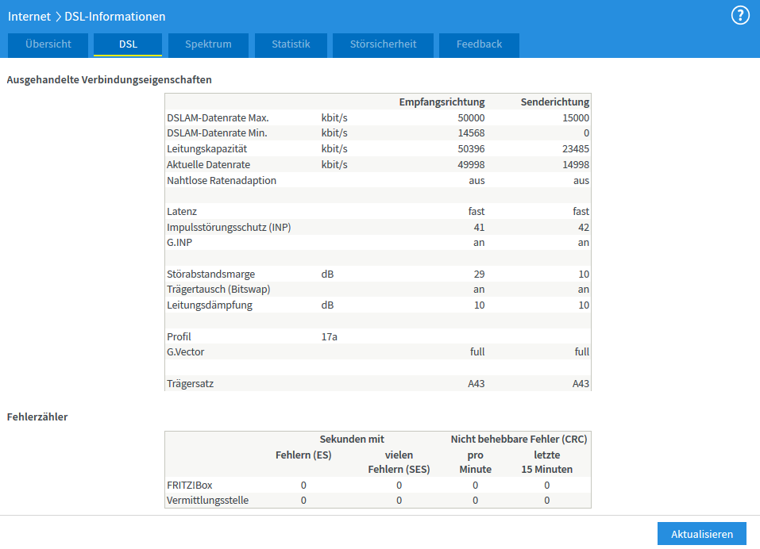
Task: Click the DSL-Informationen breadcrumb title
Action: [115, 16]
